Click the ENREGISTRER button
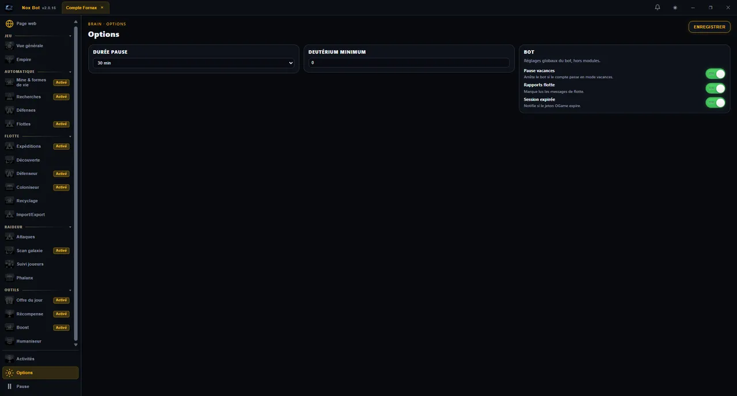This screenshot has height=396, width=737. [x=709, y=26]
